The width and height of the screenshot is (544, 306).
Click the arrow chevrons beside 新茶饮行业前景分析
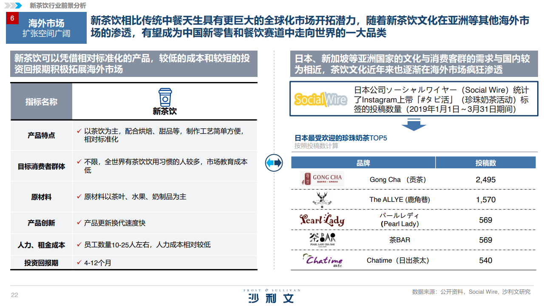point(15,6)
